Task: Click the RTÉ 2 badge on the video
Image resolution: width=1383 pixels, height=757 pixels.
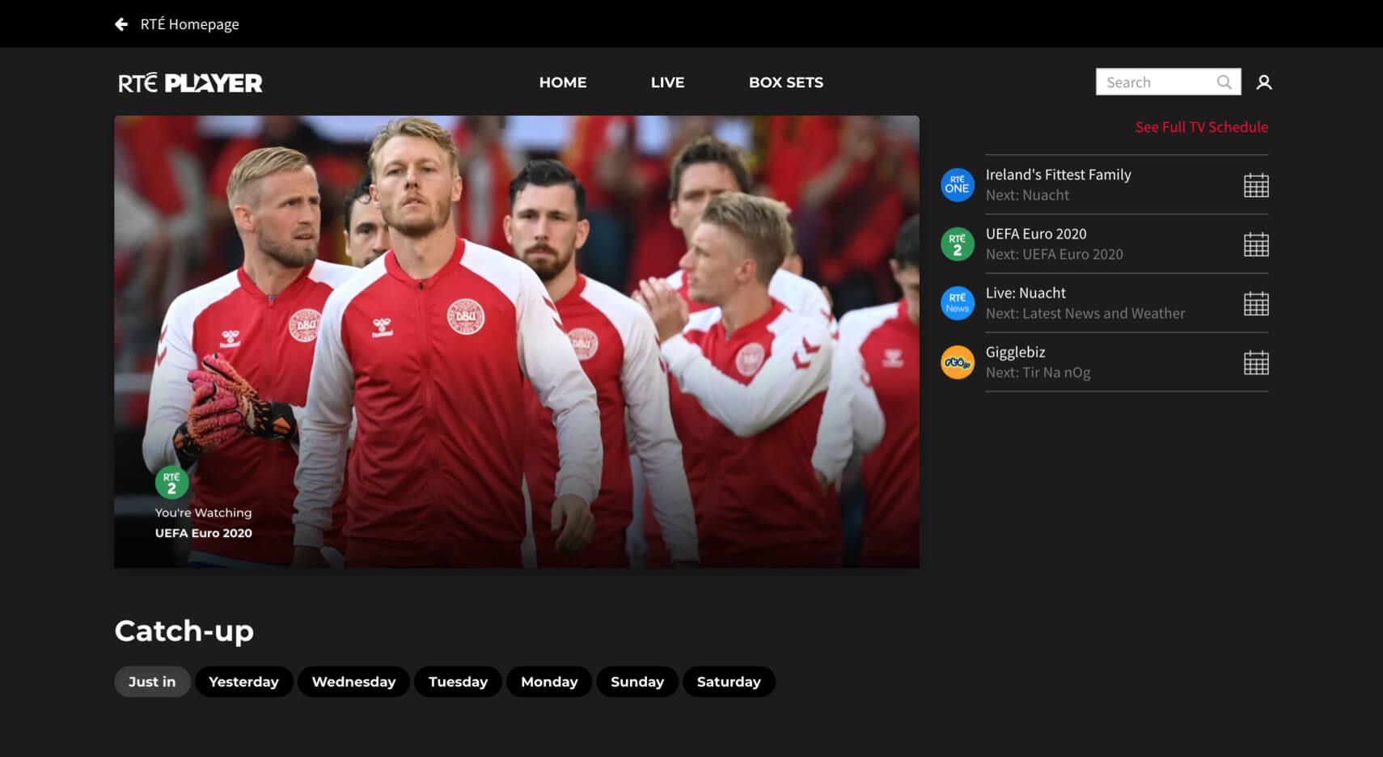Action: pos(172,481)
